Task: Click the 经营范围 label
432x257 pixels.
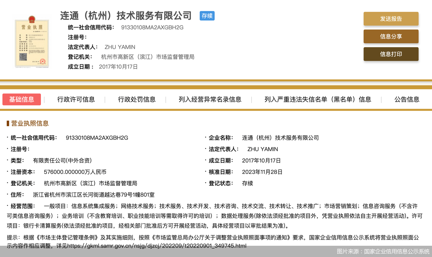Action: click(23, 206)
